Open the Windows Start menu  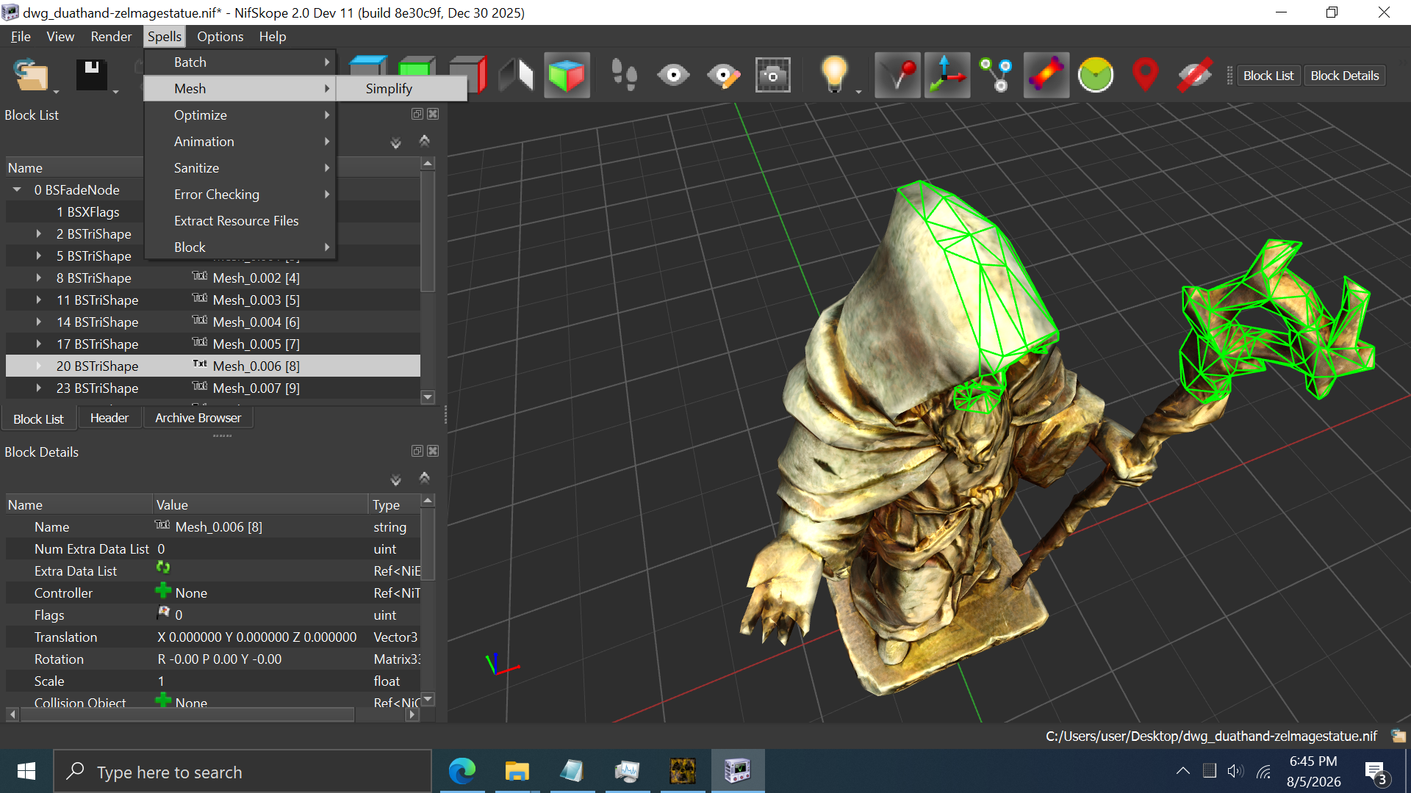pos(26,771)
